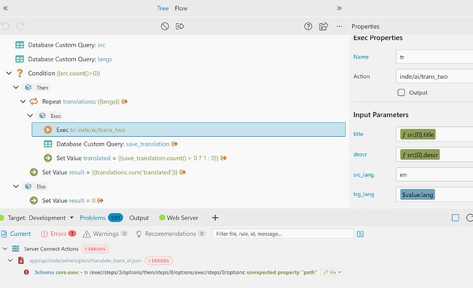Click the output arrow beside save_translation

[175, 144]
